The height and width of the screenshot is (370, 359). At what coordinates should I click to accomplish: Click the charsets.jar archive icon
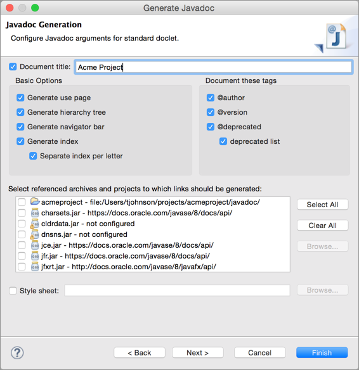[35, 213]
